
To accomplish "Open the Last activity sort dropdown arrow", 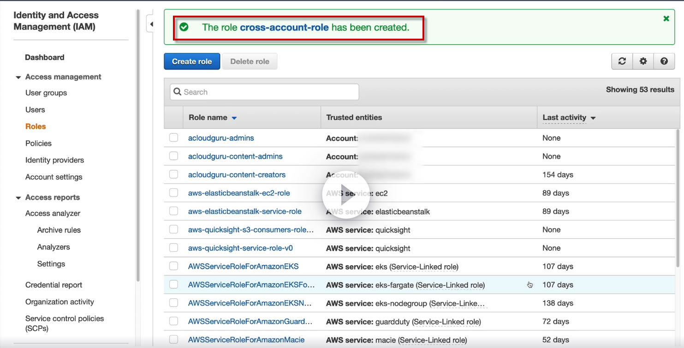I will point(593,118).
